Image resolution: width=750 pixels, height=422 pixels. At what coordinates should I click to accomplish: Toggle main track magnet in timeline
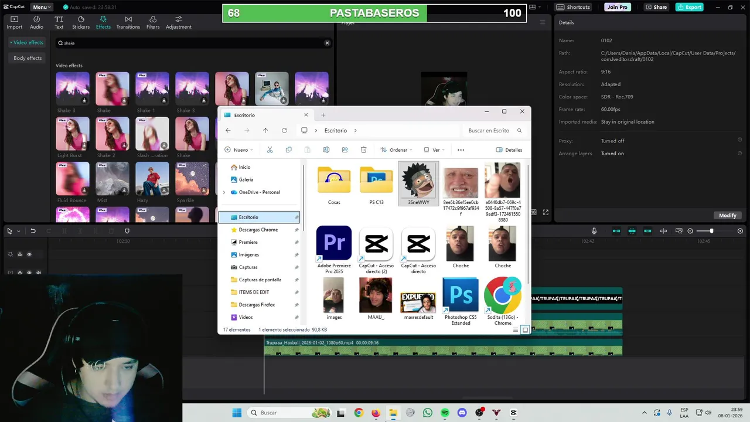[616, 231]
